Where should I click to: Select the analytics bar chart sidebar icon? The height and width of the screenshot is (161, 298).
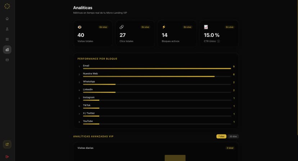click(7, 49)
